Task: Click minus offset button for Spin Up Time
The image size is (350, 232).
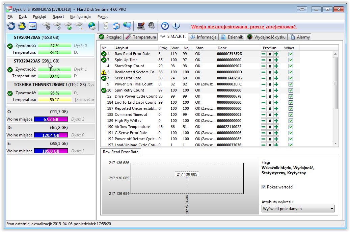Action: (263, 60)
